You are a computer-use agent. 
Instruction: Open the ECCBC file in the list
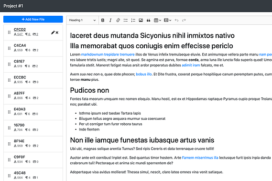[33, 80]
